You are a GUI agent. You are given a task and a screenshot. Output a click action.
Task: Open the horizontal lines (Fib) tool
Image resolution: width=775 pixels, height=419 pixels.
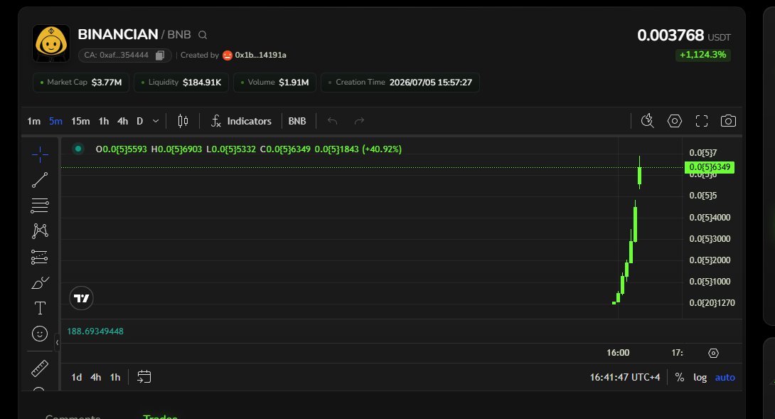[x=40, y=206]
